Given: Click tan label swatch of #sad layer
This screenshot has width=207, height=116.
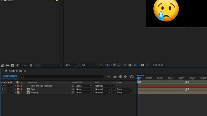Looking at the screenshot, I should point(18,89).
